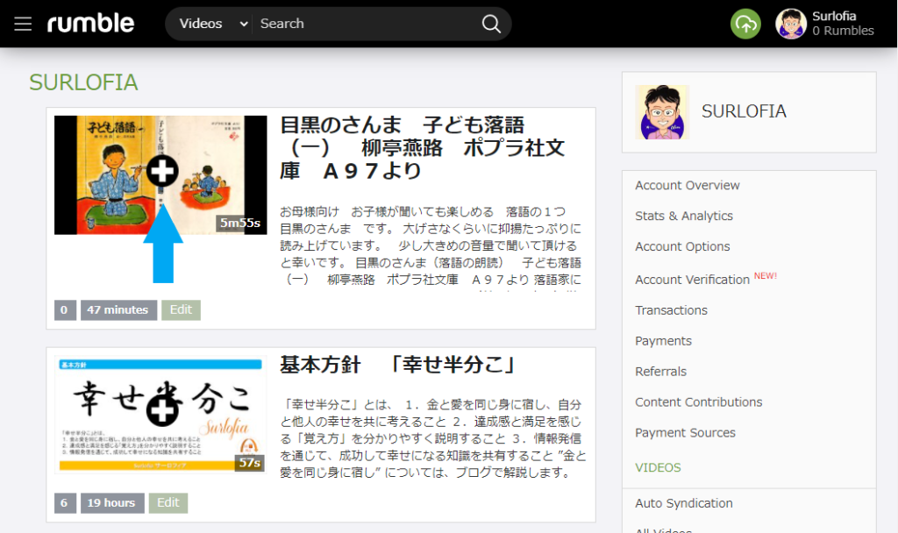Screen dimensions: 898x533
Task: Click the magnifying glass search icon
Action: tap(492, 24)
